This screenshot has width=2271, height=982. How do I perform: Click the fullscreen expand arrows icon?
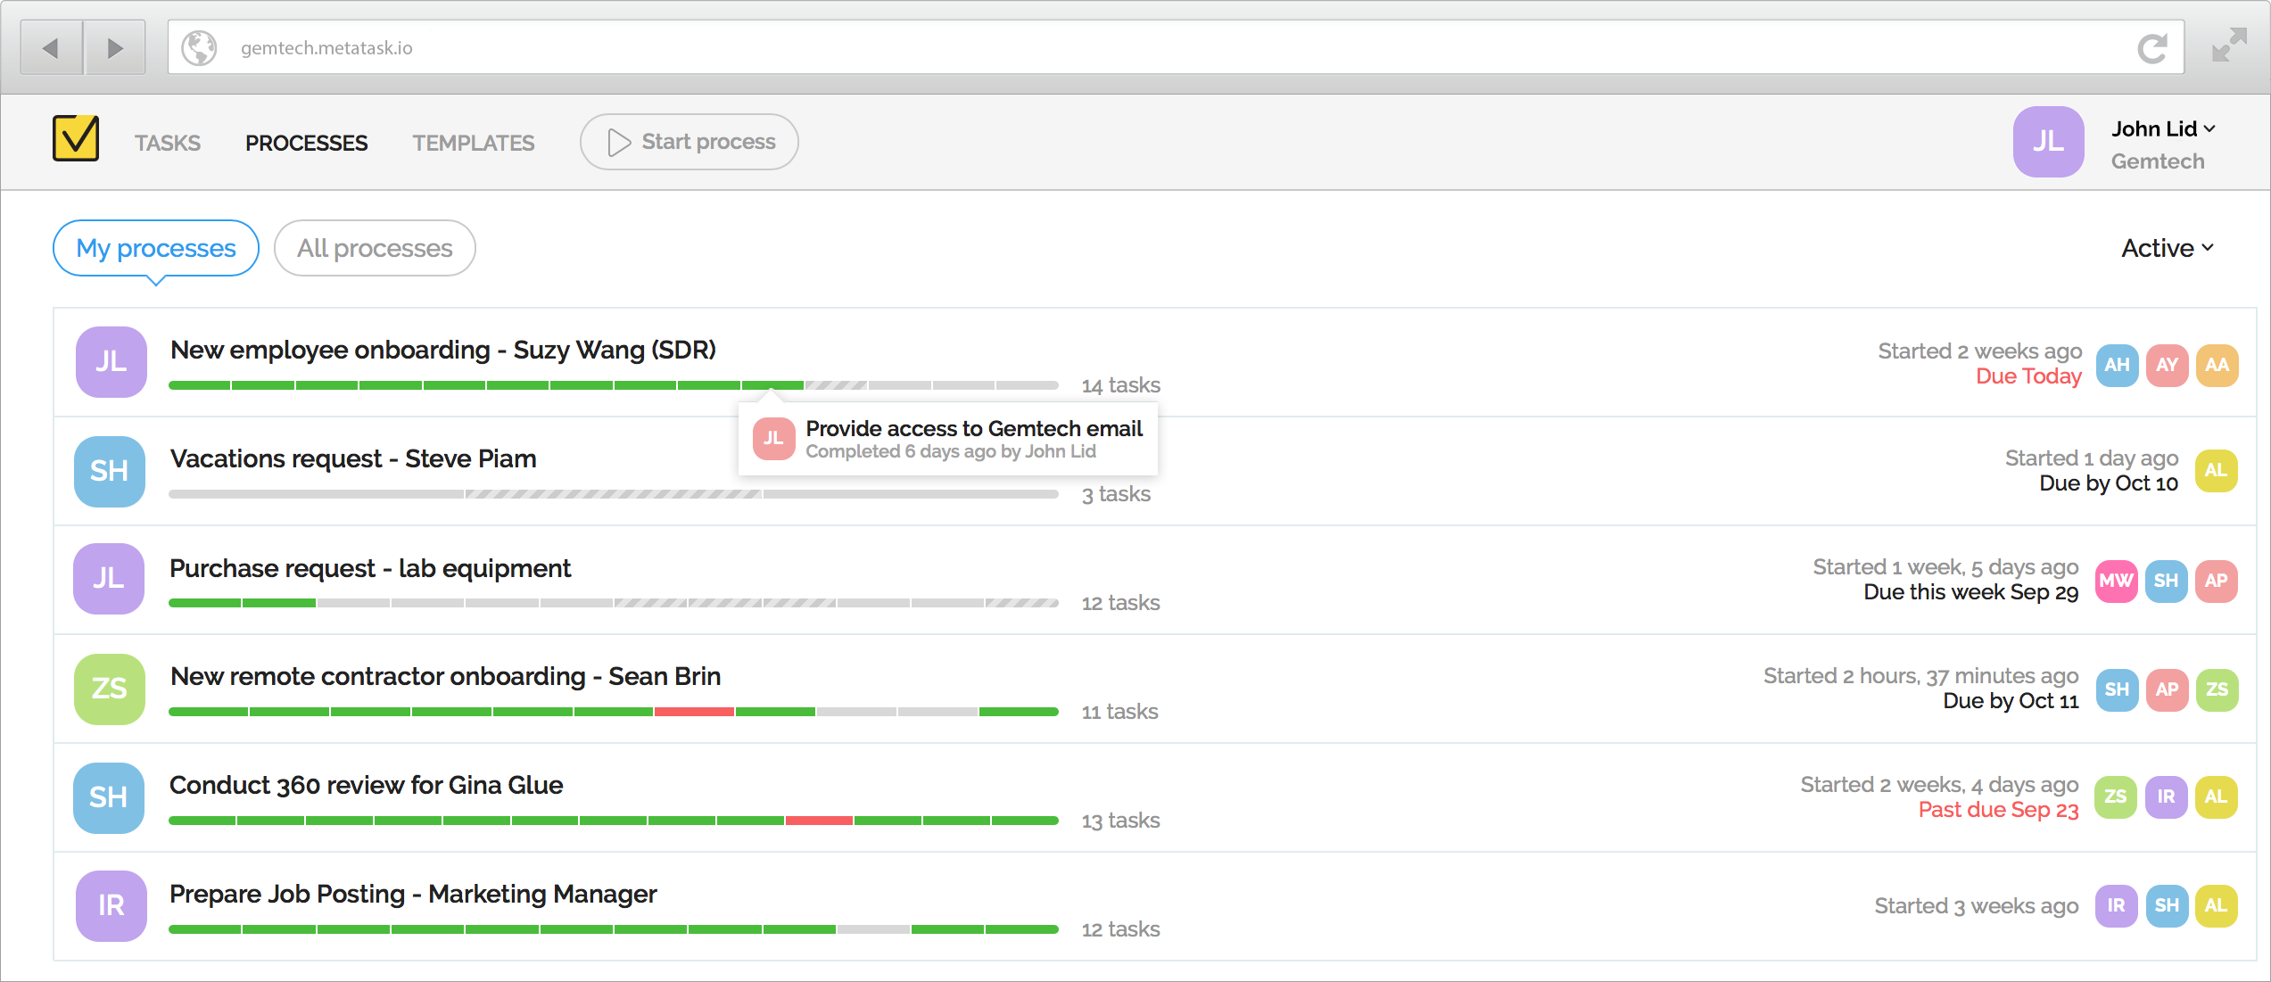pyautogui.click(x=2228, y=45)
